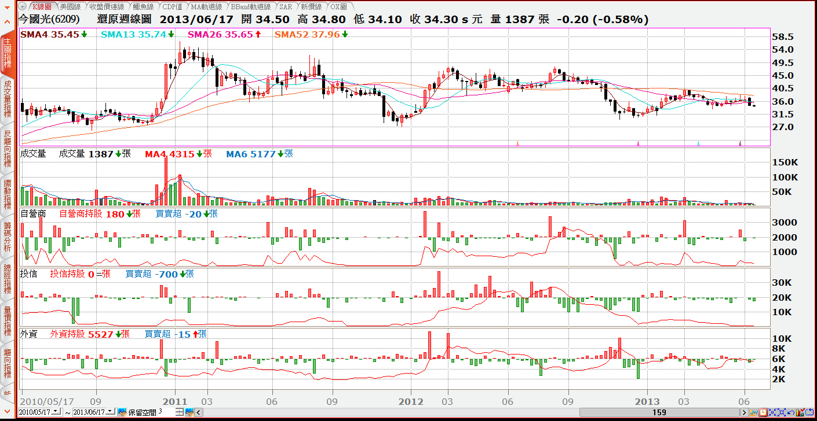
Task: Open 量價指標 sidebar tab
Action: (8, 320)
